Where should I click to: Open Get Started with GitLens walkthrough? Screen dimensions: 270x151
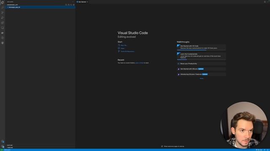pos(201,69)
